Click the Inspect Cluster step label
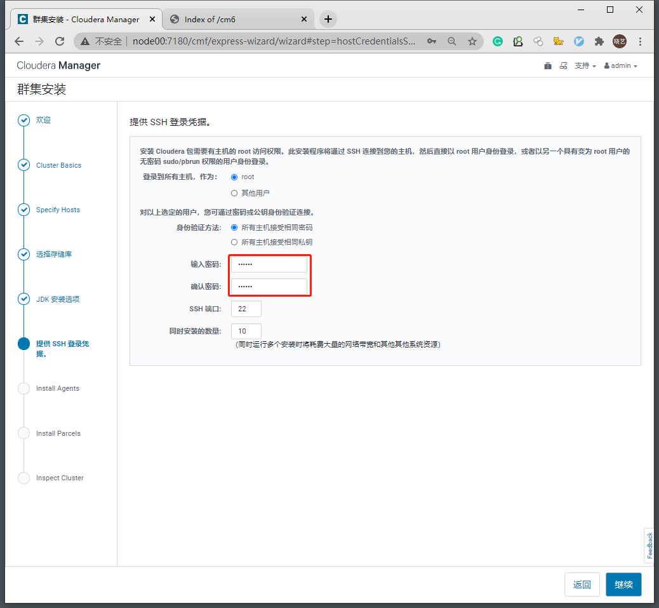The image size is (659, 608). point(60,478)
